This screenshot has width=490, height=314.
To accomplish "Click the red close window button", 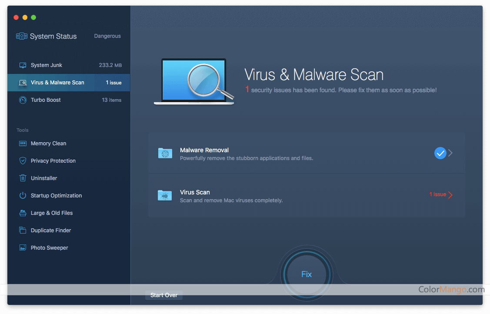I will [16, 17].
